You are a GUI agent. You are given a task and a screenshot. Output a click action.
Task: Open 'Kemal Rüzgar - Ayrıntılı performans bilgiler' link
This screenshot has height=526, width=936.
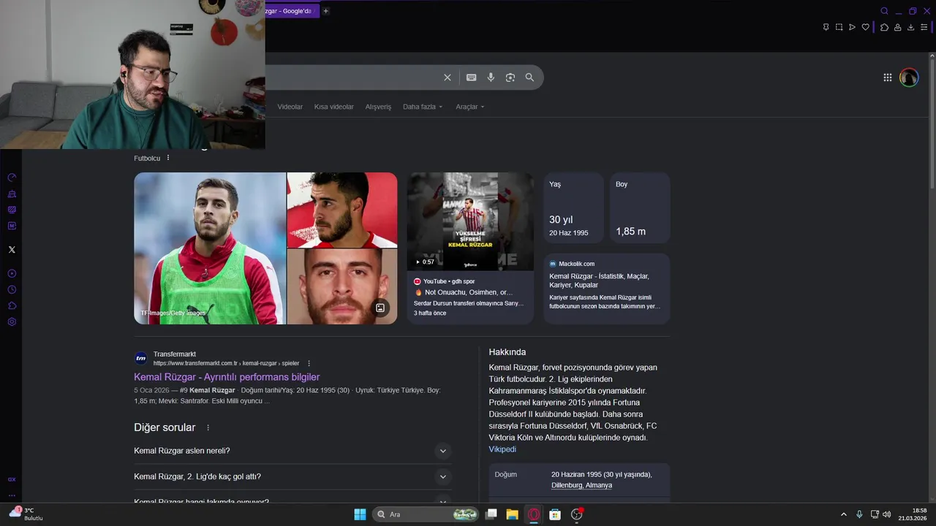pyautogui.click(x=227, y=377)
